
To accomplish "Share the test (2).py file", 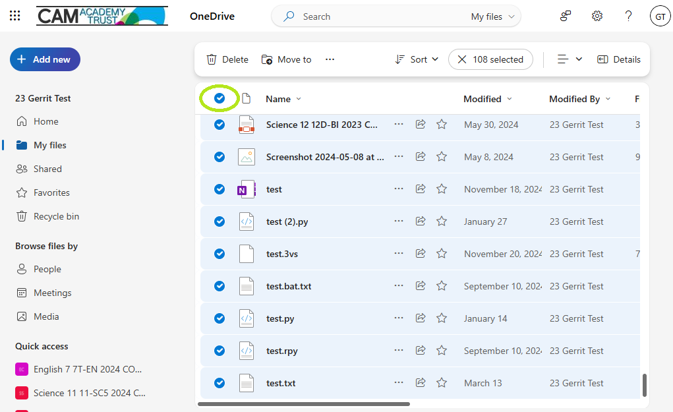I will click(x=421, y=221).
